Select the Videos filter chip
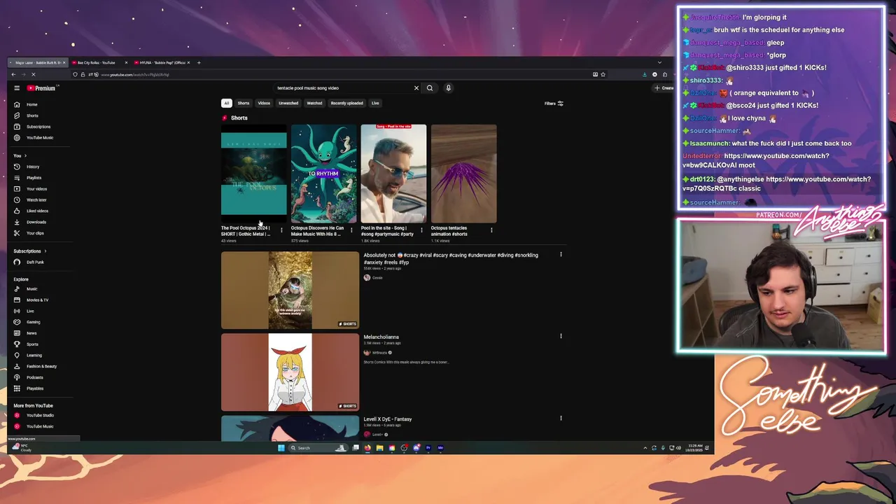The height and width of the screenshot is (504, 896). tap(264, 103)
